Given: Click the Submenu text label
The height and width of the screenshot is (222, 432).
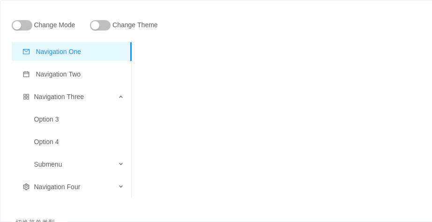Looking at the screenshot, I should 48,164.
